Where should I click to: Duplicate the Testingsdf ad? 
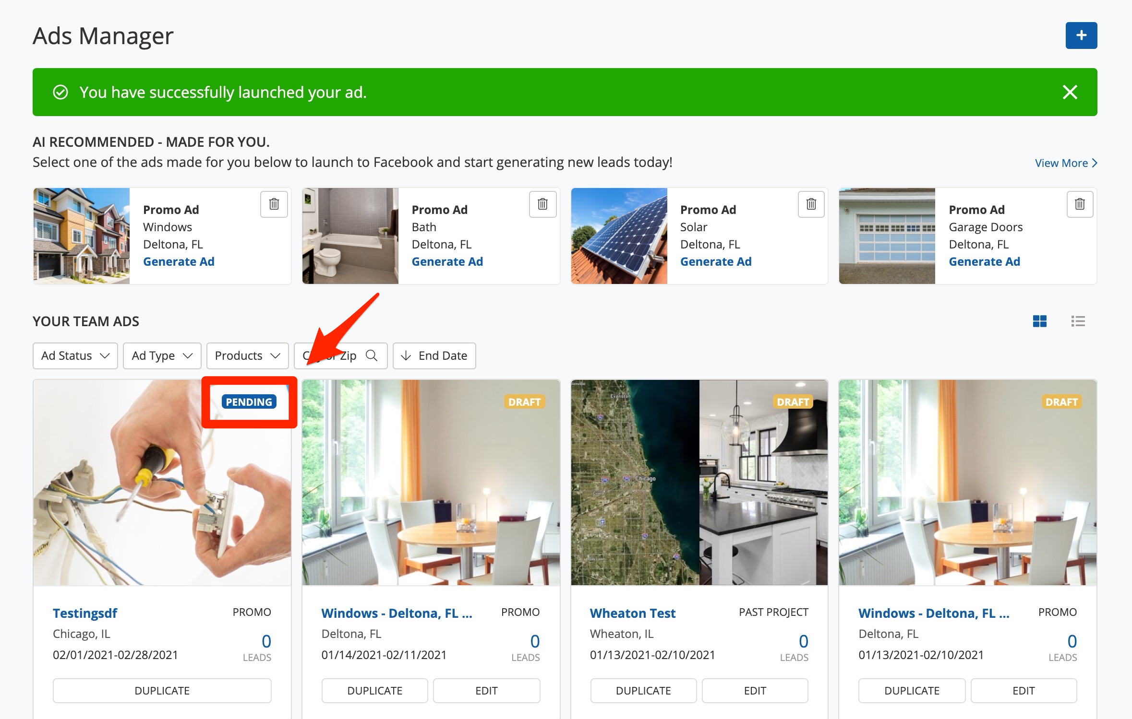tap(162, 691)
